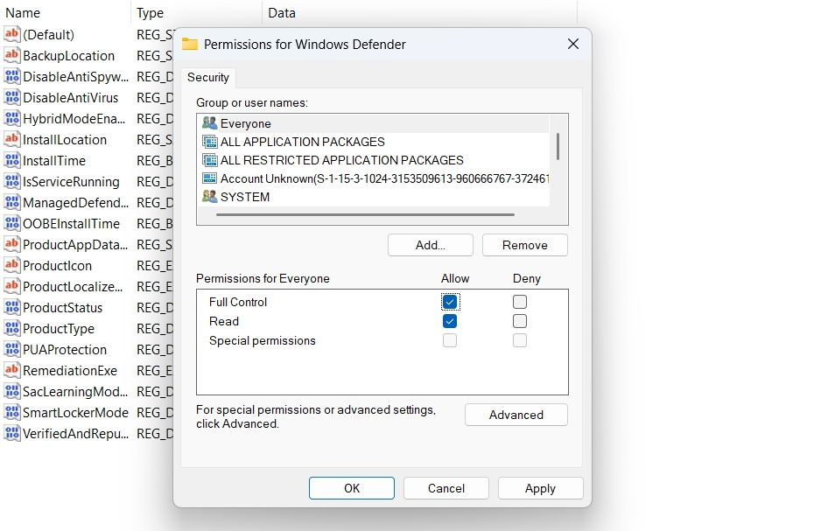Open Advanced security settings
835x531 pixels.
(516, 415)
